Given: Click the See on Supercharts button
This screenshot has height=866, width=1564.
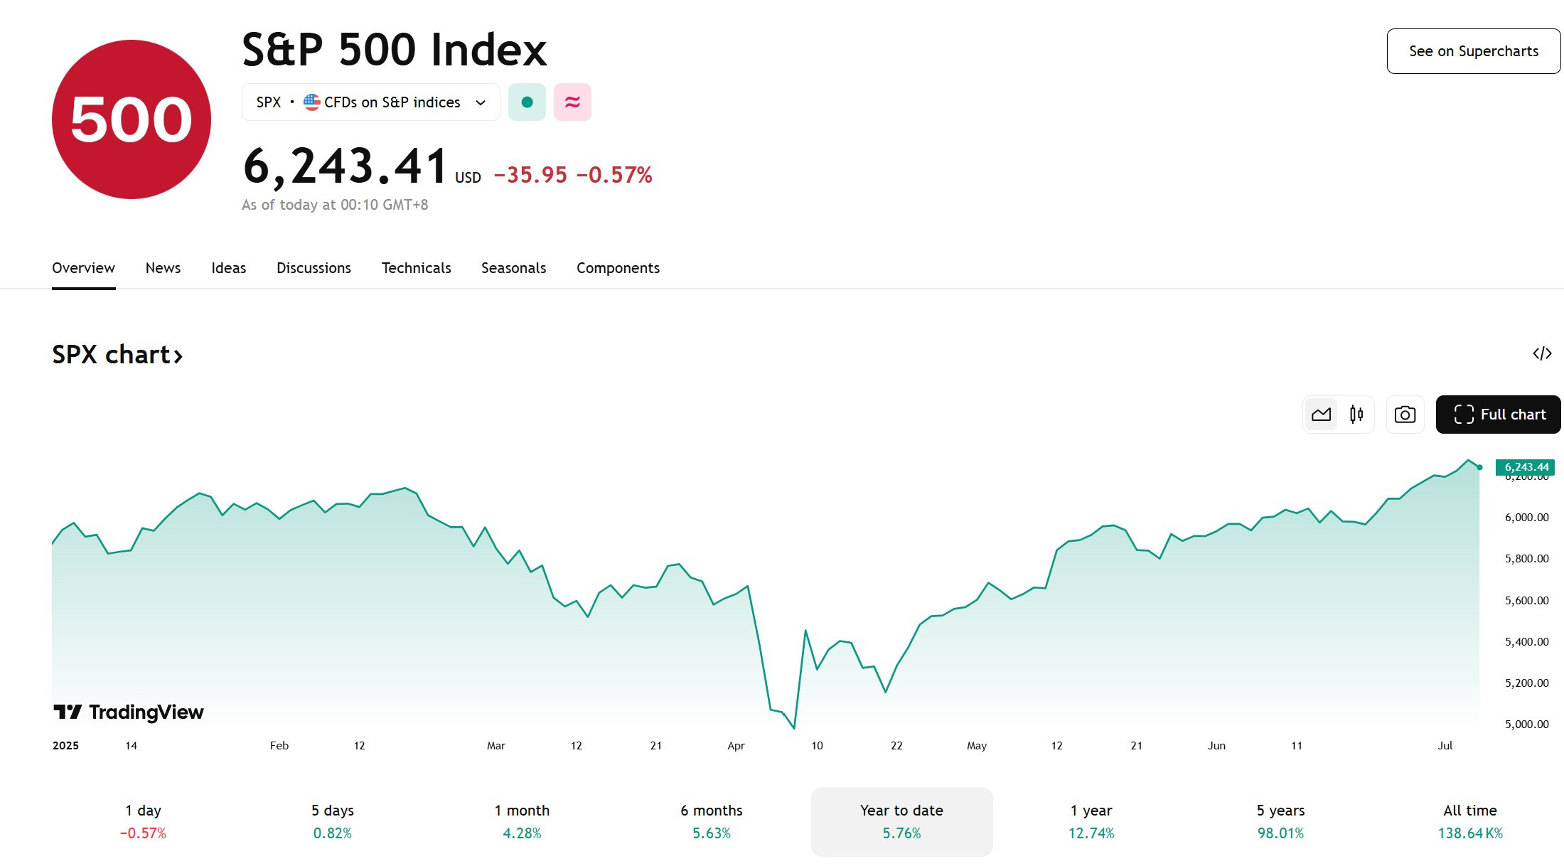Looking at the screenshot, I should coord(1474,51).
